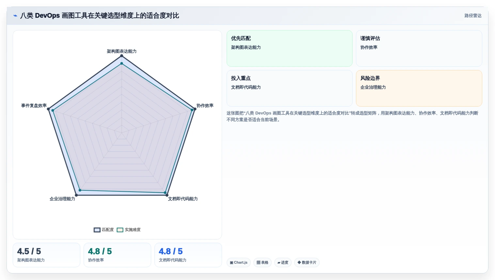Click the top radar data point for 架构图表达能力

tap(121, 56)
